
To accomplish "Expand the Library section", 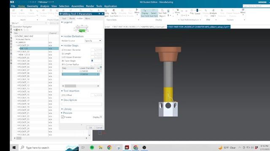I will (x=62, y=109).
